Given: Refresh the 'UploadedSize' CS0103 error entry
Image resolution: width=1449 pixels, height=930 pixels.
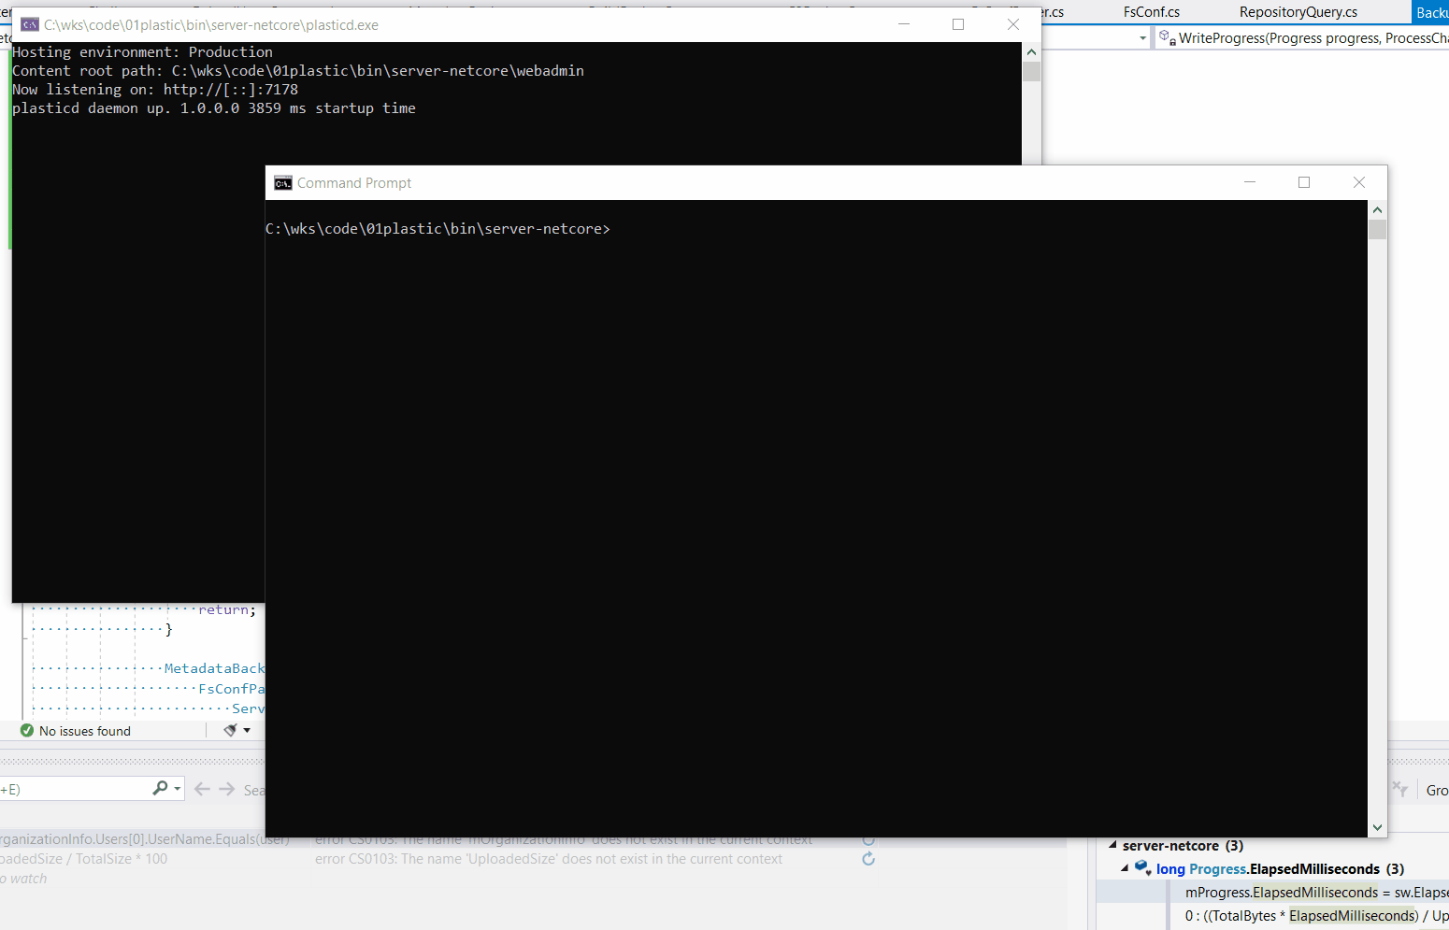Looking at the screenshot, I should [x=868, y=858].
